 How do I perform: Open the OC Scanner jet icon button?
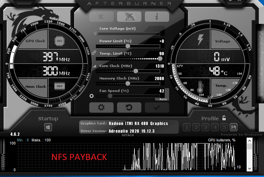point(129,17)
